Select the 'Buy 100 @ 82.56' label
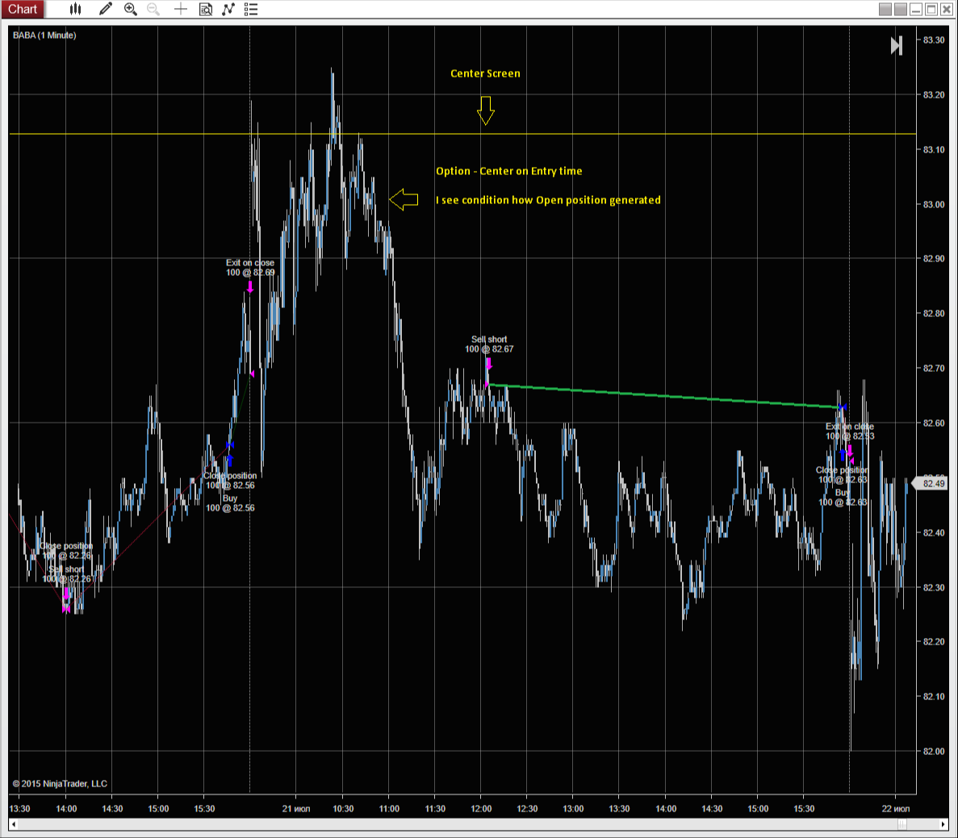Viewport: 958px width, 838px height. click(230, 503)
